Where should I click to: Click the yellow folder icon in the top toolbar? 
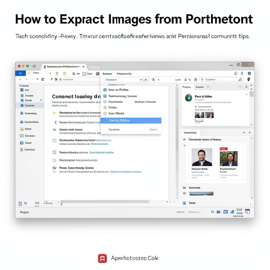[64, 74]
